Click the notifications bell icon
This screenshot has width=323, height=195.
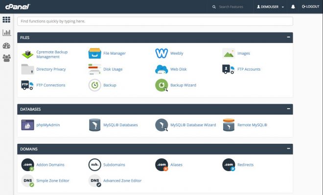tap(293, 7)
